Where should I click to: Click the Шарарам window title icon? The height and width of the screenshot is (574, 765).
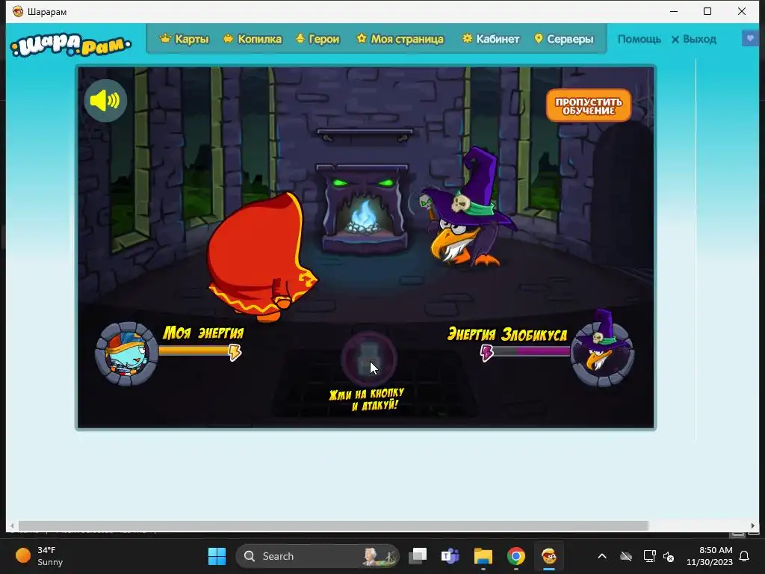(18, 11)
